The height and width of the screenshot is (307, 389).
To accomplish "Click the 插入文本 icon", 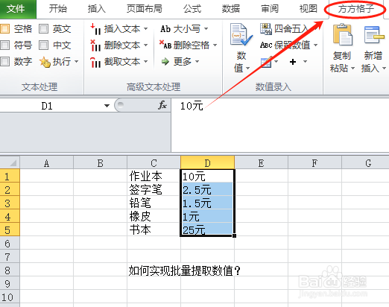I will (95, 29).
